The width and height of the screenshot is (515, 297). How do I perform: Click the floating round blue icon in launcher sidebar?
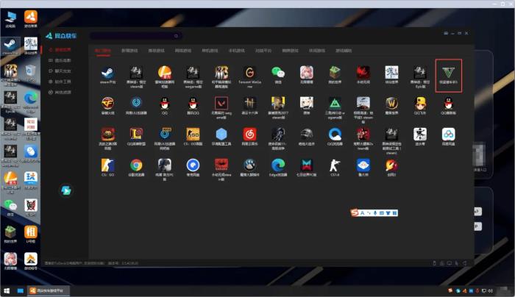coord(66,190)
